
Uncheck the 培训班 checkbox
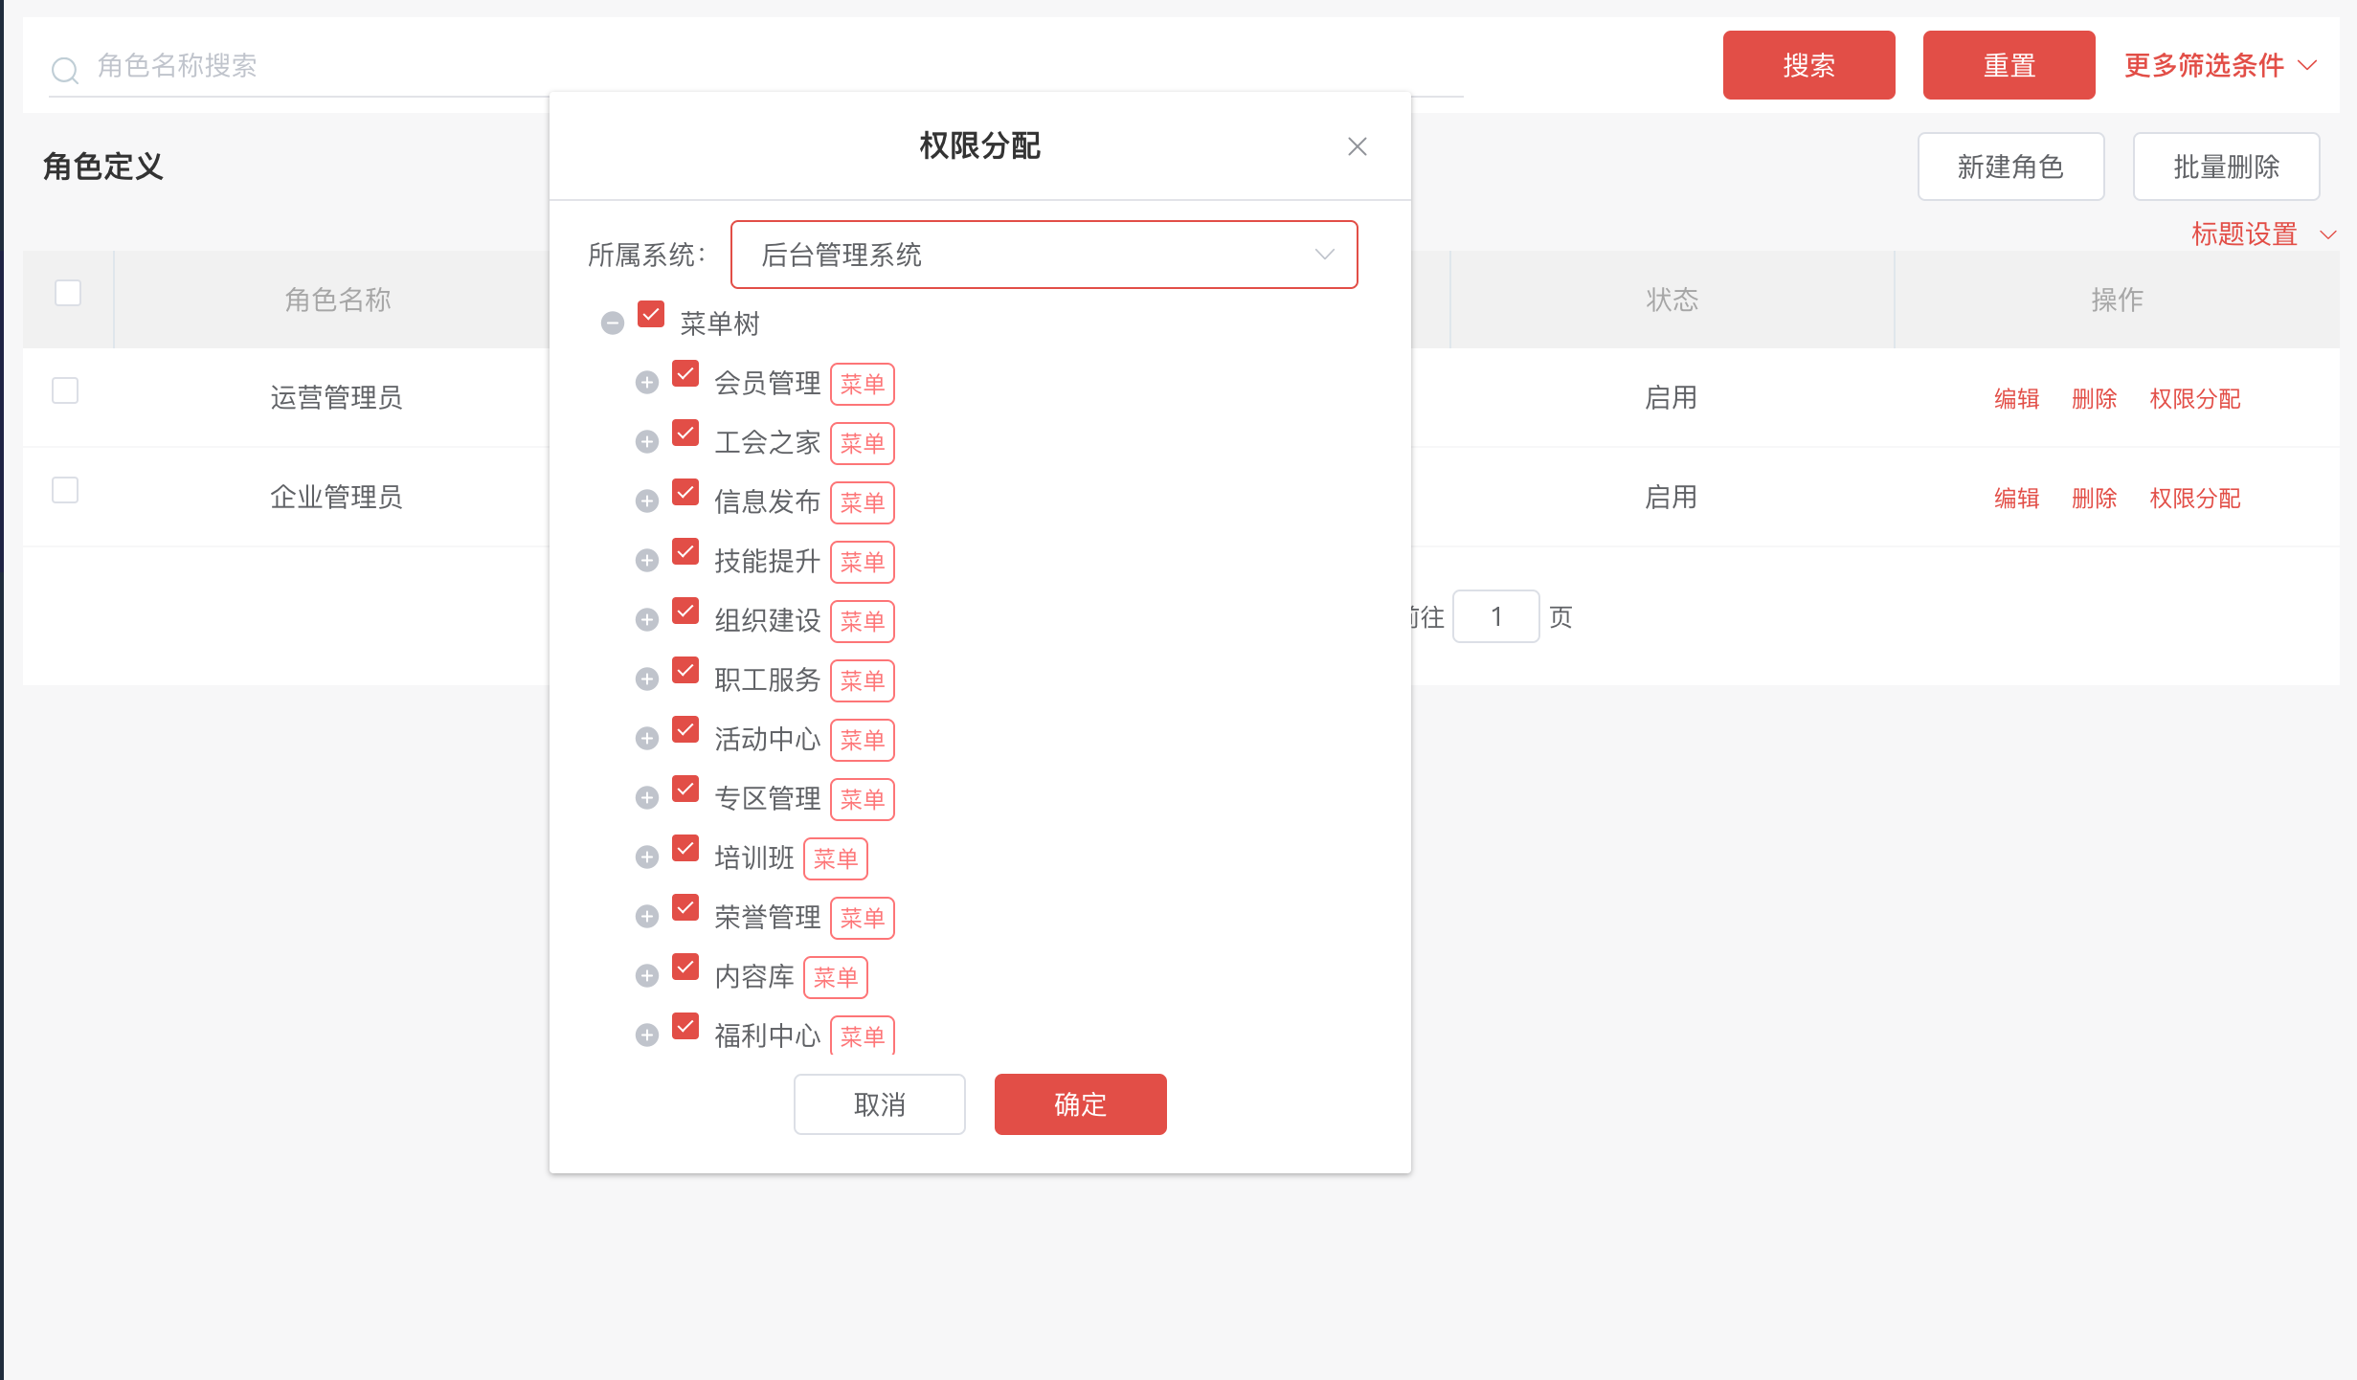[x=685, y=848]
